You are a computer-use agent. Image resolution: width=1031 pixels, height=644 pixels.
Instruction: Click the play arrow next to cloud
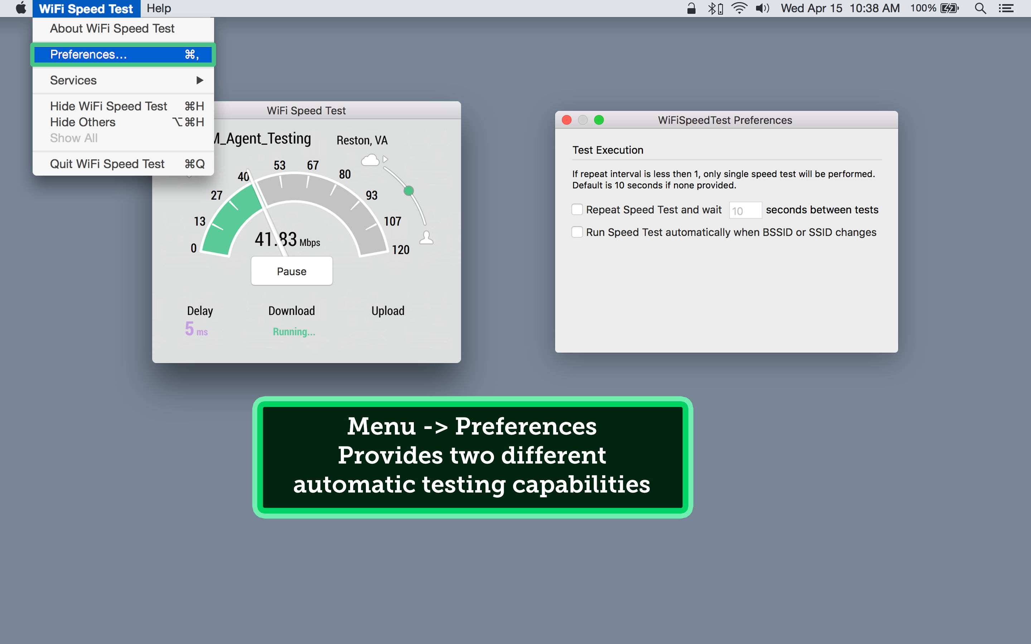coord(385,159)
